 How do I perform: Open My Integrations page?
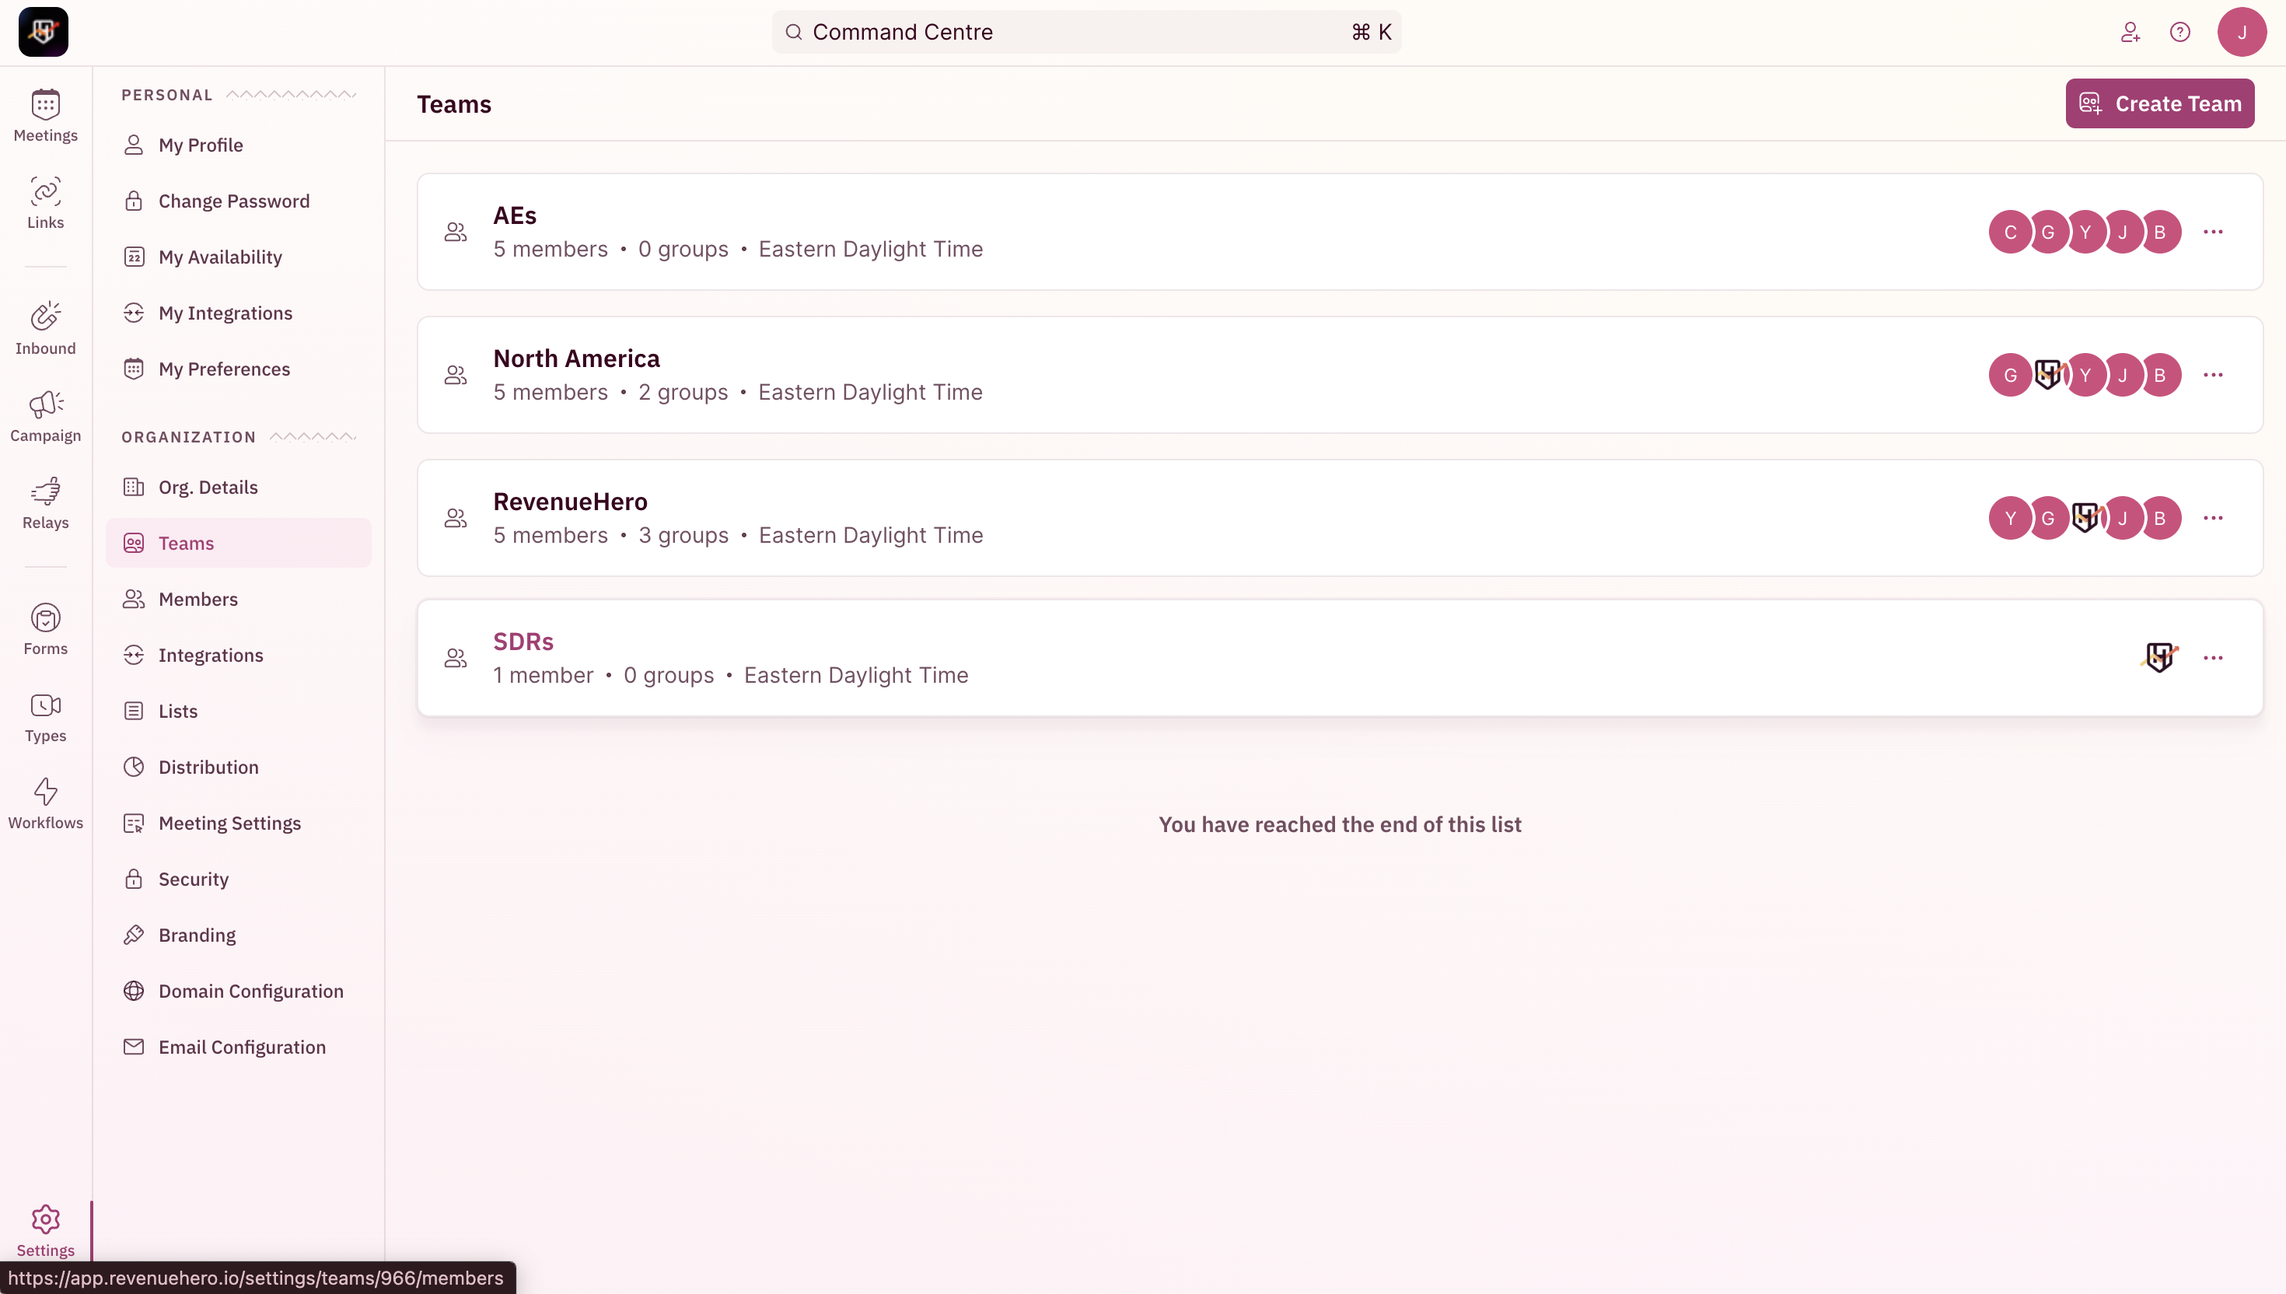[238, 313]
